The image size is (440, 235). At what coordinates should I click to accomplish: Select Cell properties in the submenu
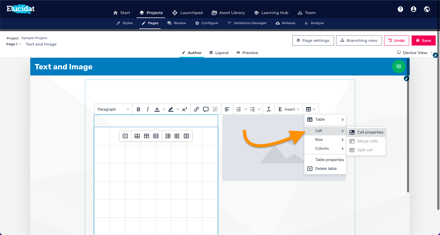tap(366, 132)
